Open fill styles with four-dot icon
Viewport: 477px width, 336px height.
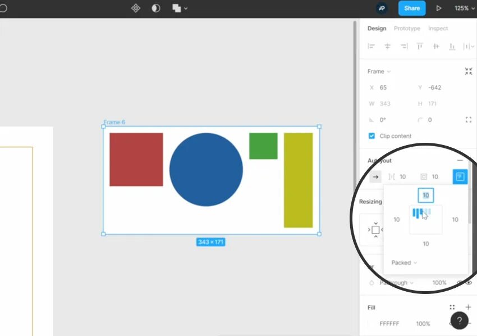click(452, 307)
